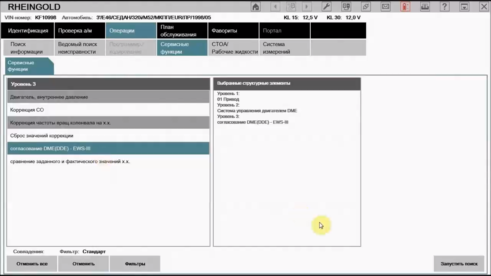Select Сервисные функции subtab in second row
Viewport: 491px width, 276px height.
tap(182, 48)
